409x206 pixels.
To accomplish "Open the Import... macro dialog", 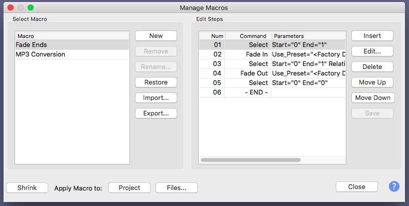I will click(156, 97).
